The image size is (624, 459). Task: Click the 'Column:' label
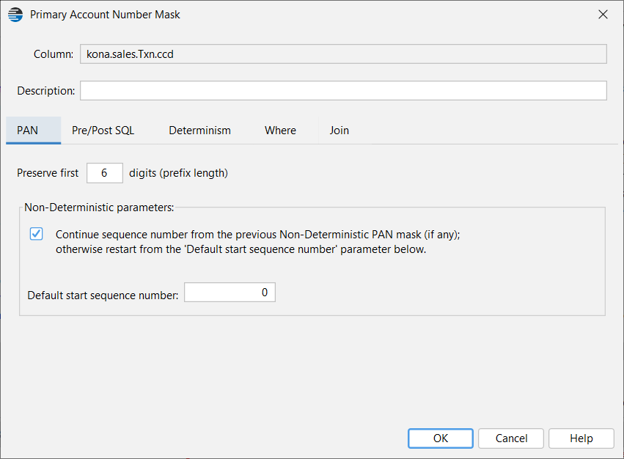[x=54, y=54]
